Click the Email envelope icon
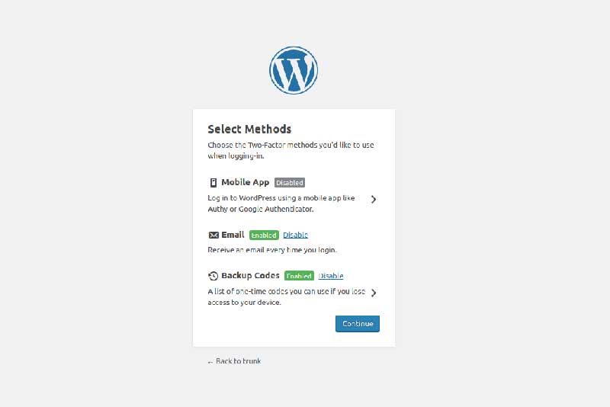 click(x=213, y=235)
